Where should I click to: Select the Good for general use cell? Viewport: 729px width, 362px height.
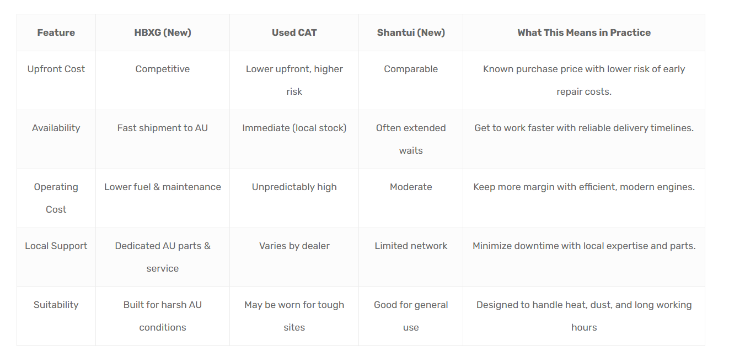(411, 316)
